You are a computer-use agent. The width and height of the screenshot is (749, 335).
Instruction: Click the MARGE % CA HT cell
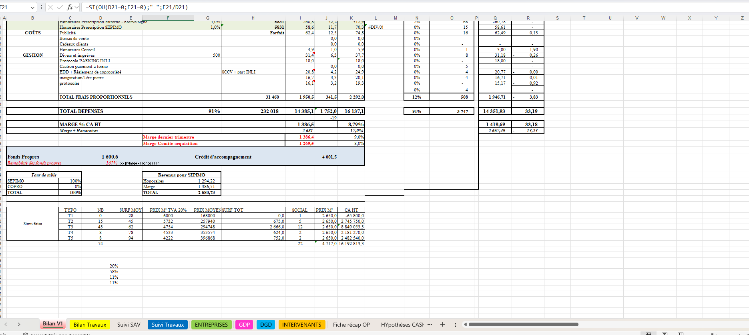tap(80, 125)
